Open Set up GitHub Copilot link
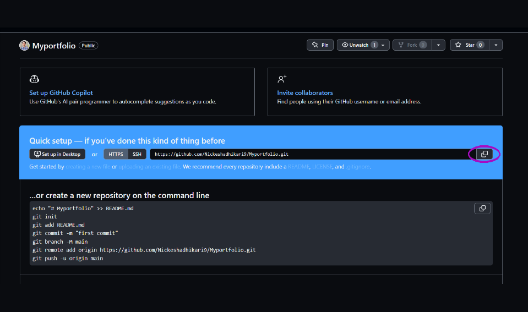The width and height of the screenshot is (528, 312). point(61,92)
